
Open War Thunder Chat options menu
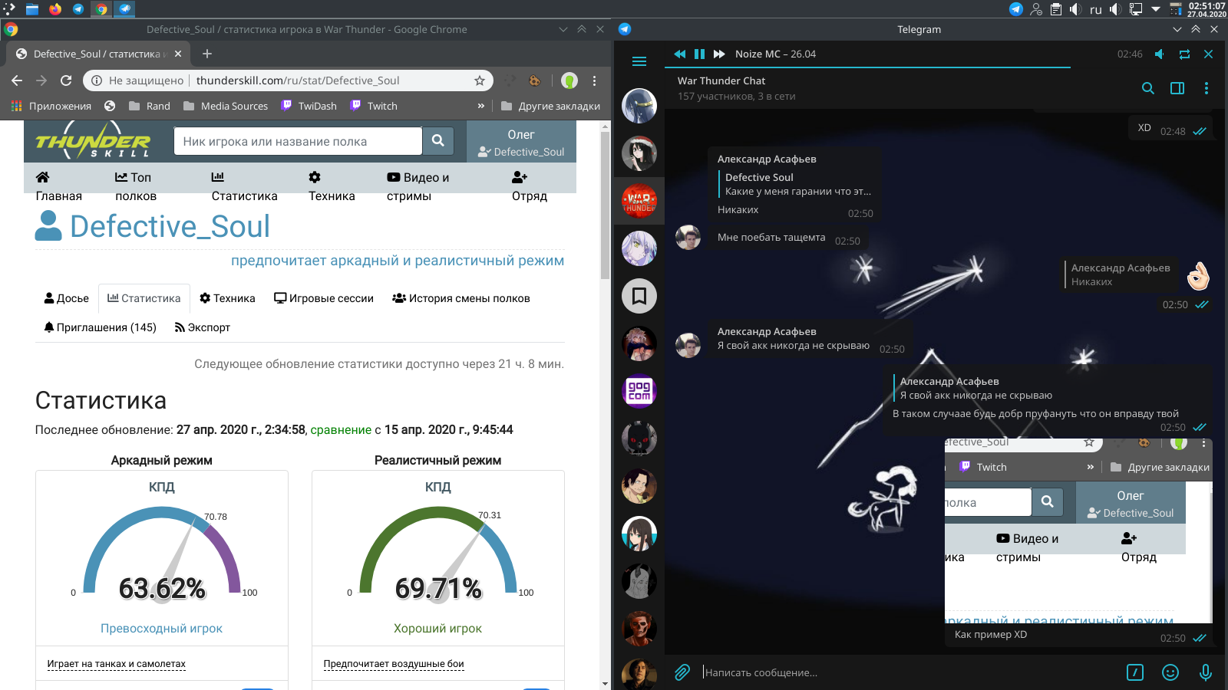(1207, 88)
